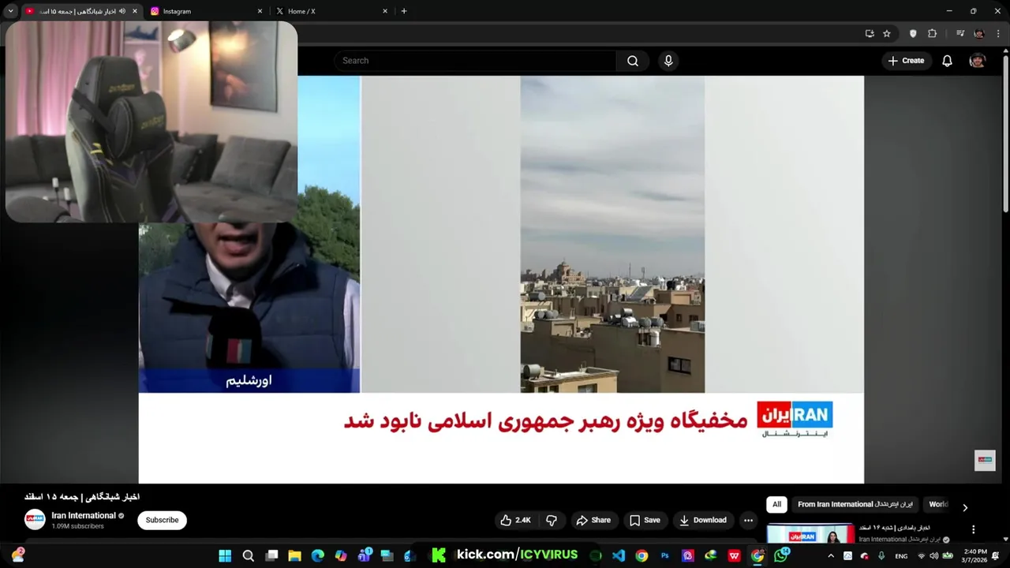This screenshot has height=568, width=1010.
Task: Click the Create button
Action: [906, 61]
